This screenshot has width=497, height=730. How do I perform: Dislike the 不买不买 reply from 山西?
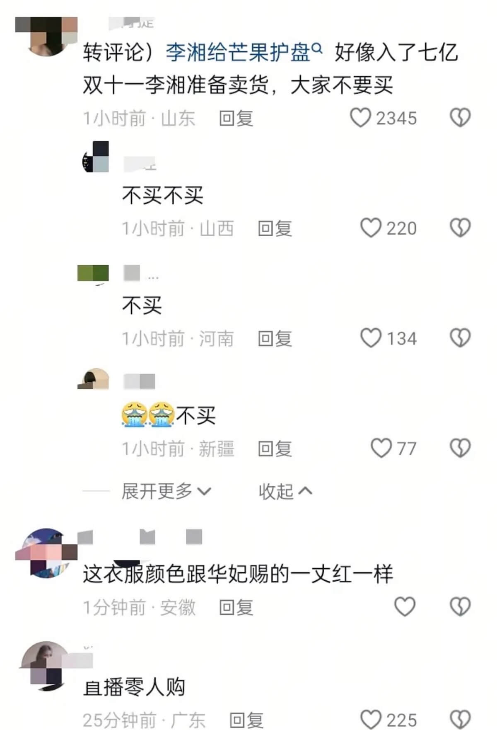(460, 228)
